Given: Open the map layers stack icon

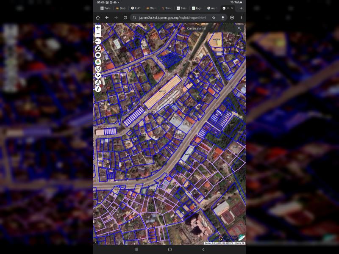Looking at the screenshot, I should point(98,55).
